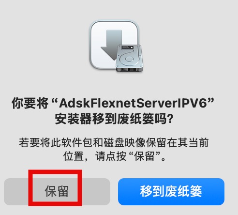Select the hard disk drive graphic
Screen dimensions: 238x215
click(130, 58)
